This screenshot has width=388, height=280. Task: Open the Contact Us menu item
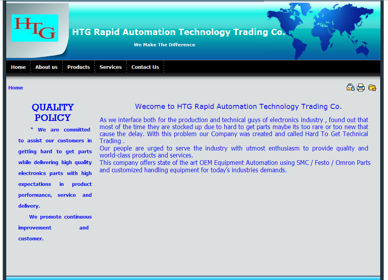pyautogui.click(x=145, y=67)
